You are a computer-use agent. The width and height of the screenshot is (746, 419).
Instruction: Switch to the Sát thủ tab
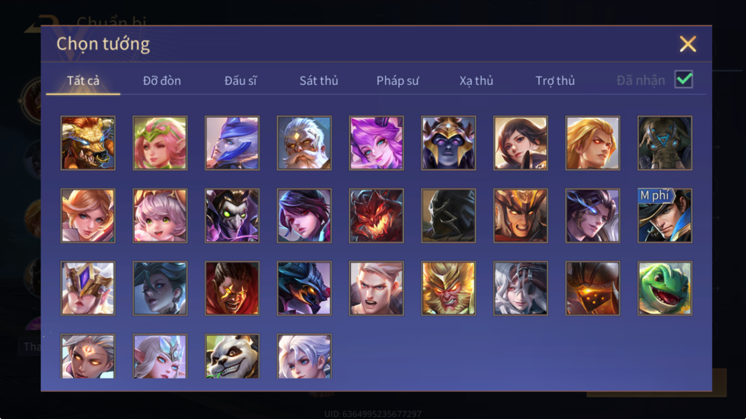click(x=319, y=81)
